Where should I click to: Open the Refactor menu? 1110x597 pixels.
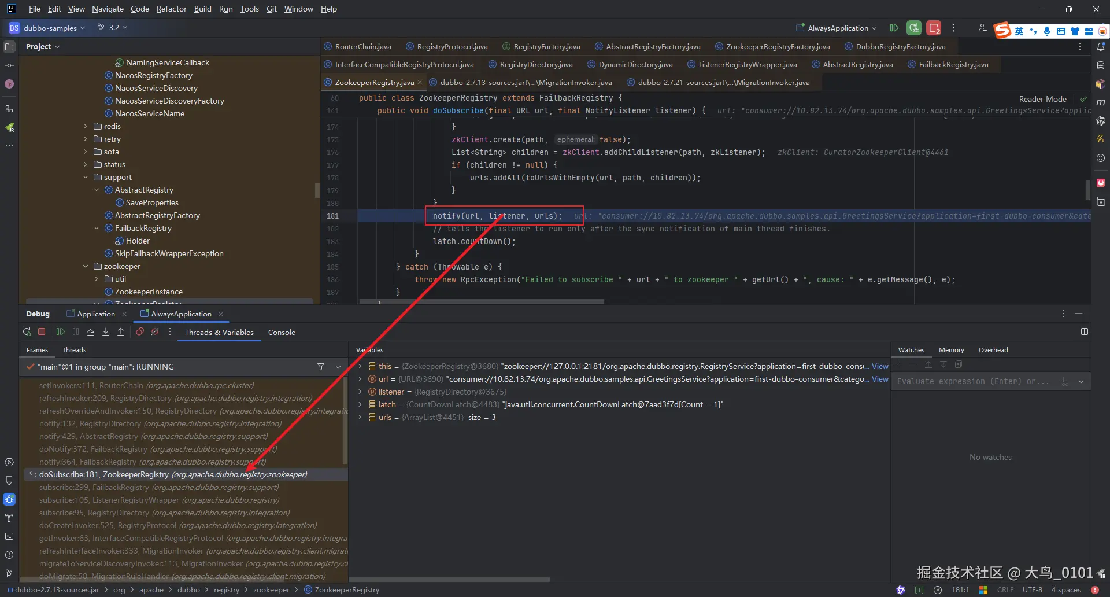tap(171, 9)
